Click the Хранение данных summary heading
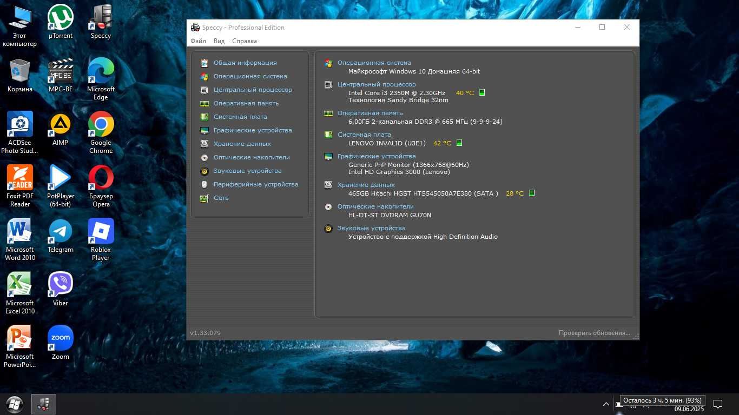Screen dimensions: 739x415 [366, 185]
